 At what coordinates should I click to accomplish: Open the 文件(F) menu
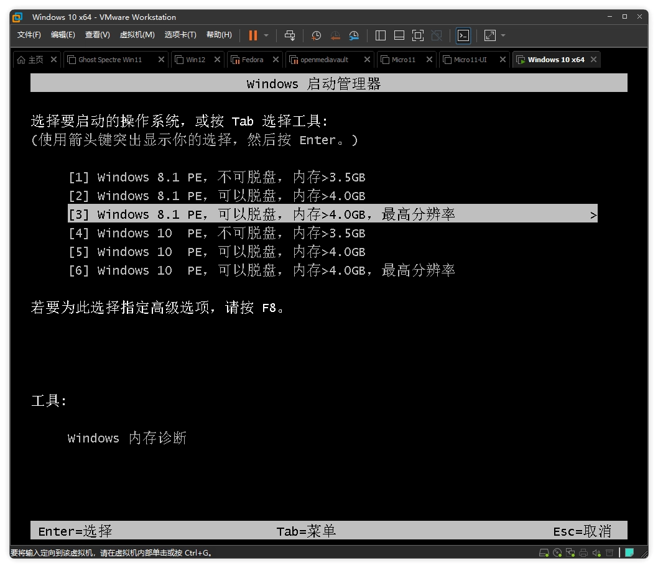(x=29, y=35)
